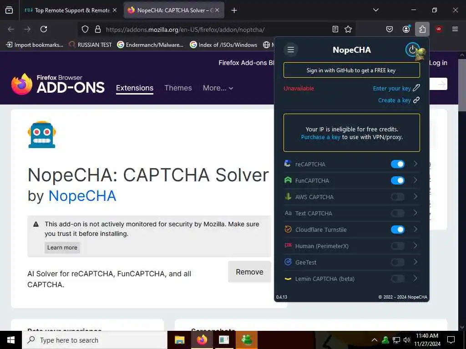Click the site security padlock icon

tap(98, 29)
